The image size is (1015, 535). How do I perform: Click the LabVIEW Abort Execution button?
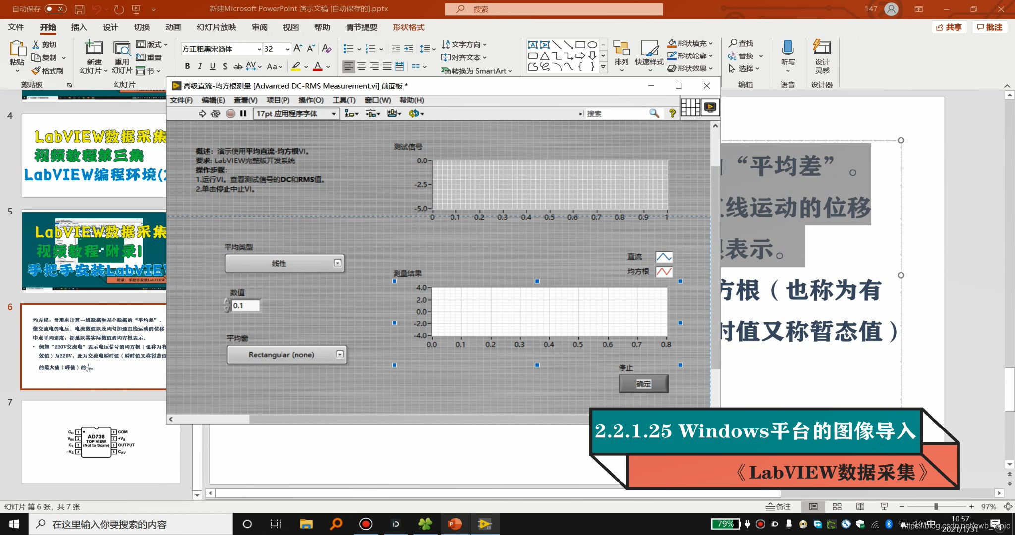pos(230,113)
